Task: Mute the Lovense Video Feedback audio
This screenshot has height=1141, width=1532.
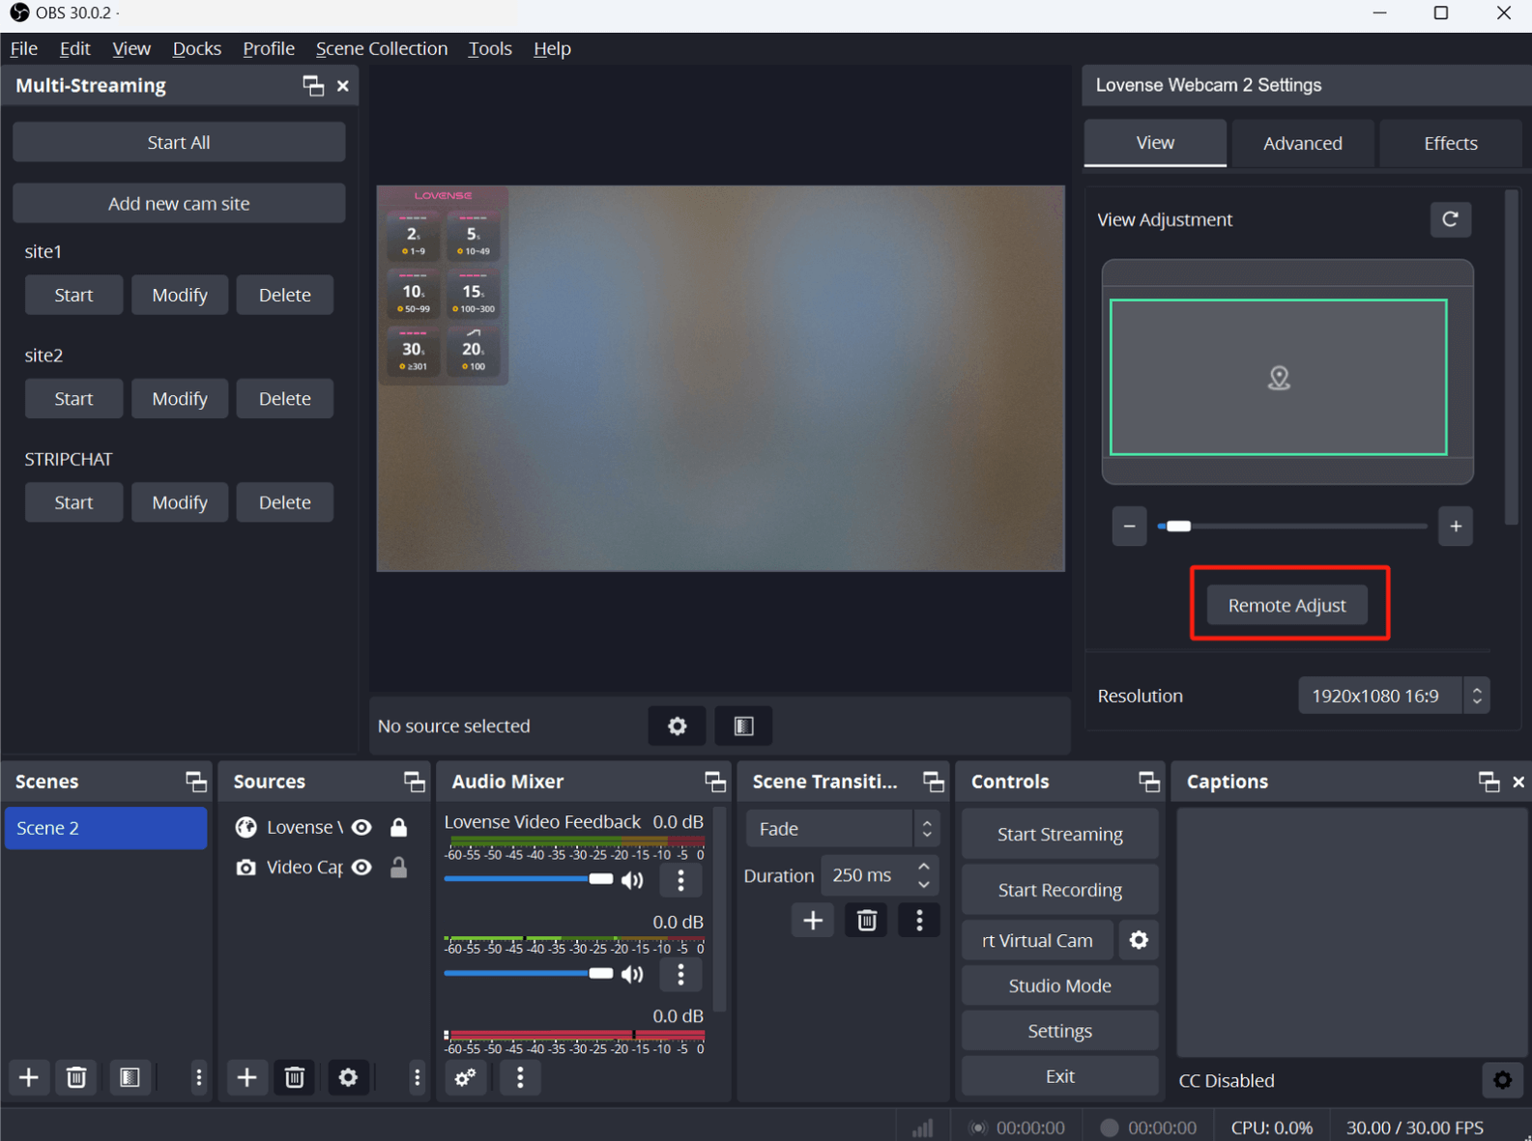Action: (x=633, y=880)
